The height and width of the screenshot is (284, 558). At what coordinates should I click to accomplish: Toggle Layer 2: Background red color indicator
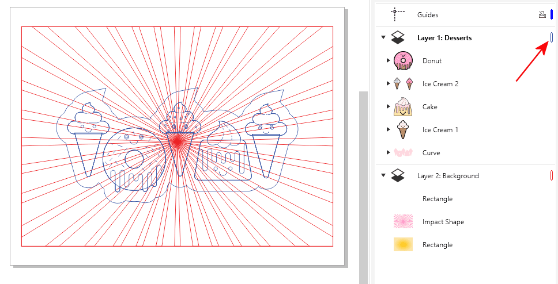552,176
